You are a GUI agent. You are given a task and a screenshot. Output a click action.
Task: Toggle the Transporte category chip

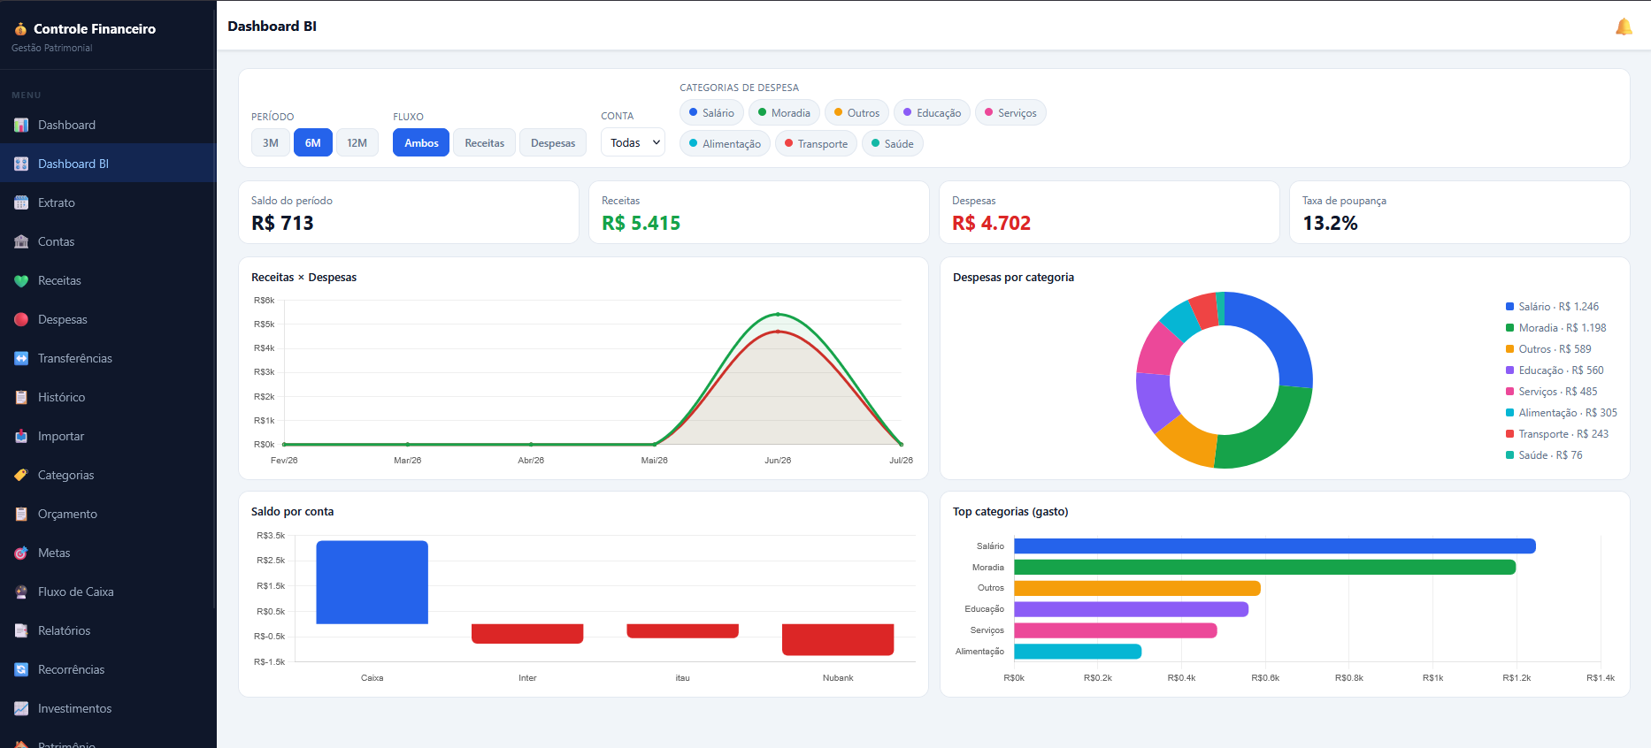click(816, 143)
